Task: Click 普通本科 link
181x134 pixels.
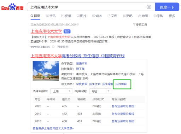Action: pyautogui.click(x=82, y=64)
